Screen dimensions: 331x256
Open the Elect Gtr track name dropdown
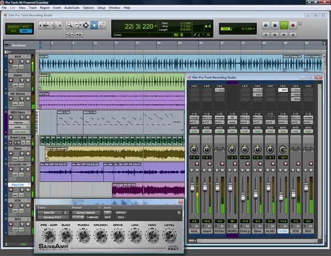pos(29,185)
